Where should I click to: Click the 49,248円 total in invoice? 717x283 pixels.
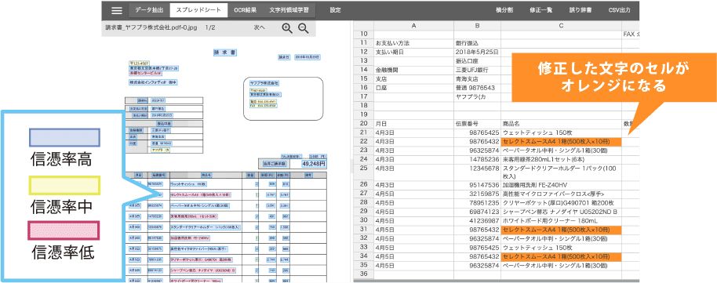click(x=313, y=163)
